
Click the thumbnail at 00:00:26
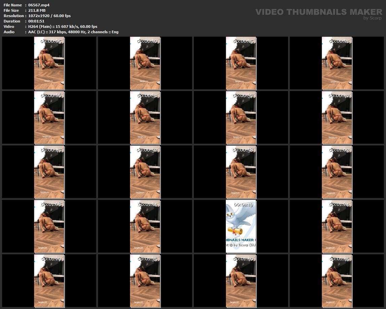pyautogui.click(x=49, y=118)
